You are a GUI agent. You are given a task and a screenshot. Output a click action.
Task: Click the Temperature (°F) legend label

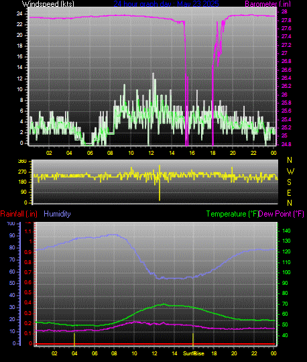pyautogui.click(x=233, y=214)
